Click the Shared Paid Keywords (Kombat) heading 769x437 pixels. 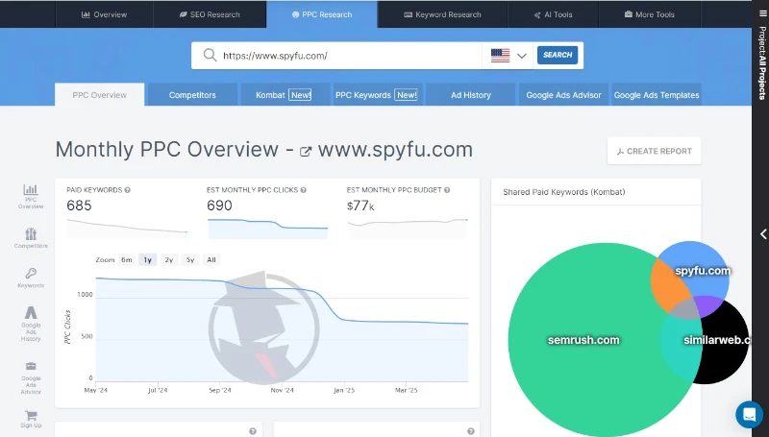(564, 192)
